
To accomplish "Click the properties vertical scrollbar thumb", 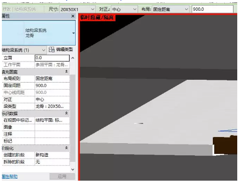I will 73,118.
